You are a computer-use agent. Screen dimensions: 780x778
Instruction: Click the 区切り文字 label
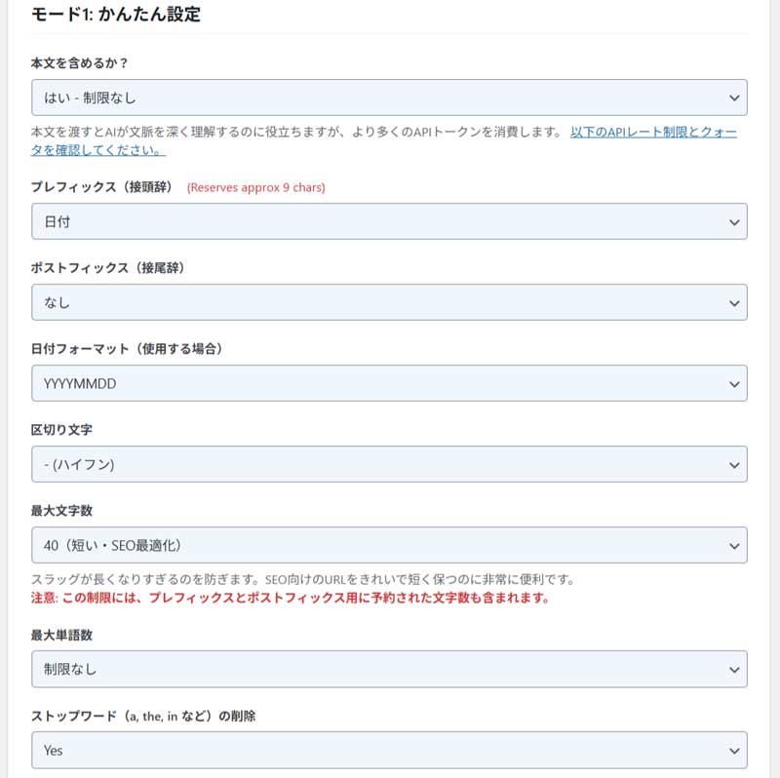[61, 430]
